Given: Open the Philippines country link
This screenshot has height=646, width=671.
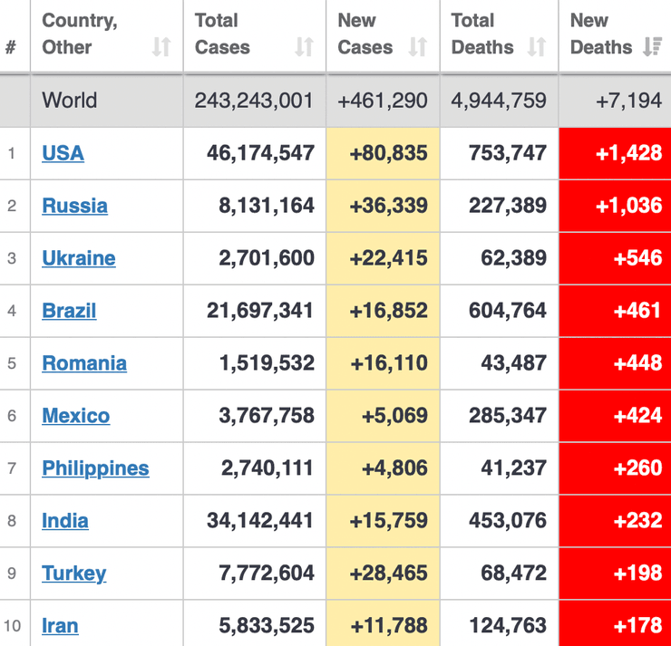Looking at the screenshot, I should pos(95,468).
